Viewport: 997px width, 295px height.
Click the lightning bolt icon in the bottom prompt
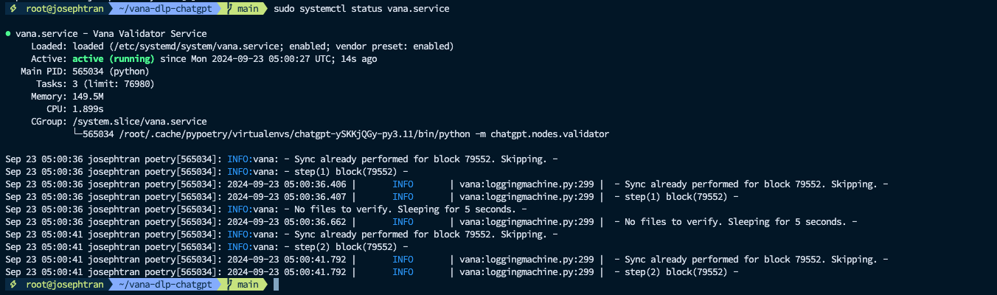[11, 284]
